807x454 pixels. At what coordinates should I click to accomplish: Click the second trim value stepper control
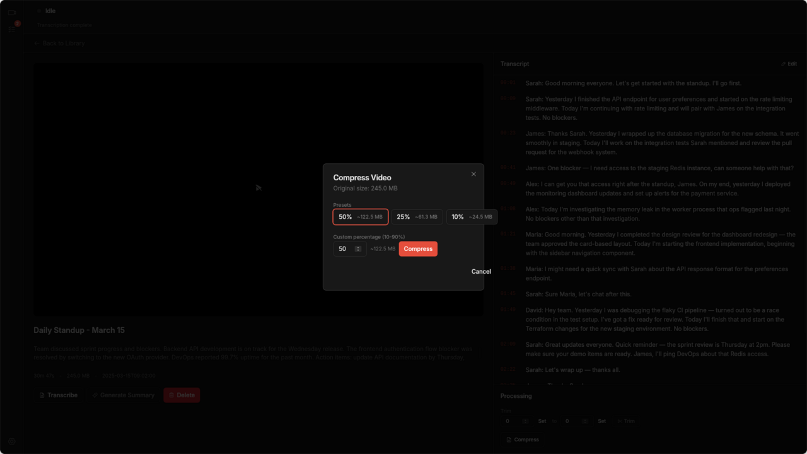coord(585,421)
